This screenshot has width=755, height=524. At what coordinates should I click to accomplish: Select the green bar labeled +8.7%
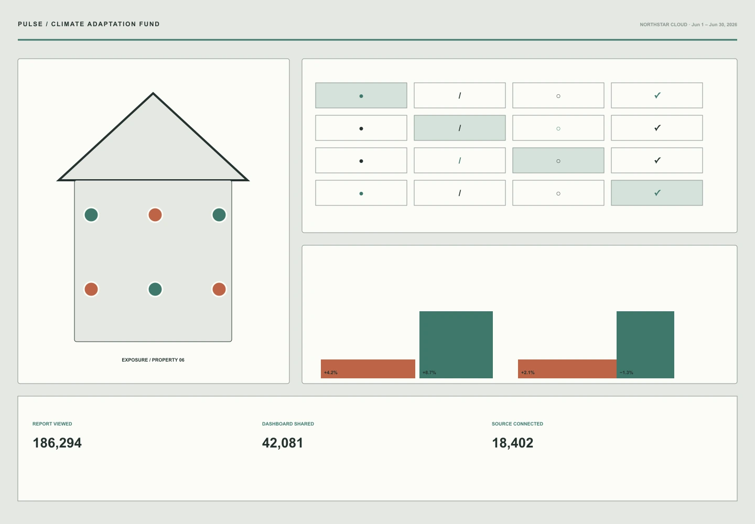click(456, 345)
